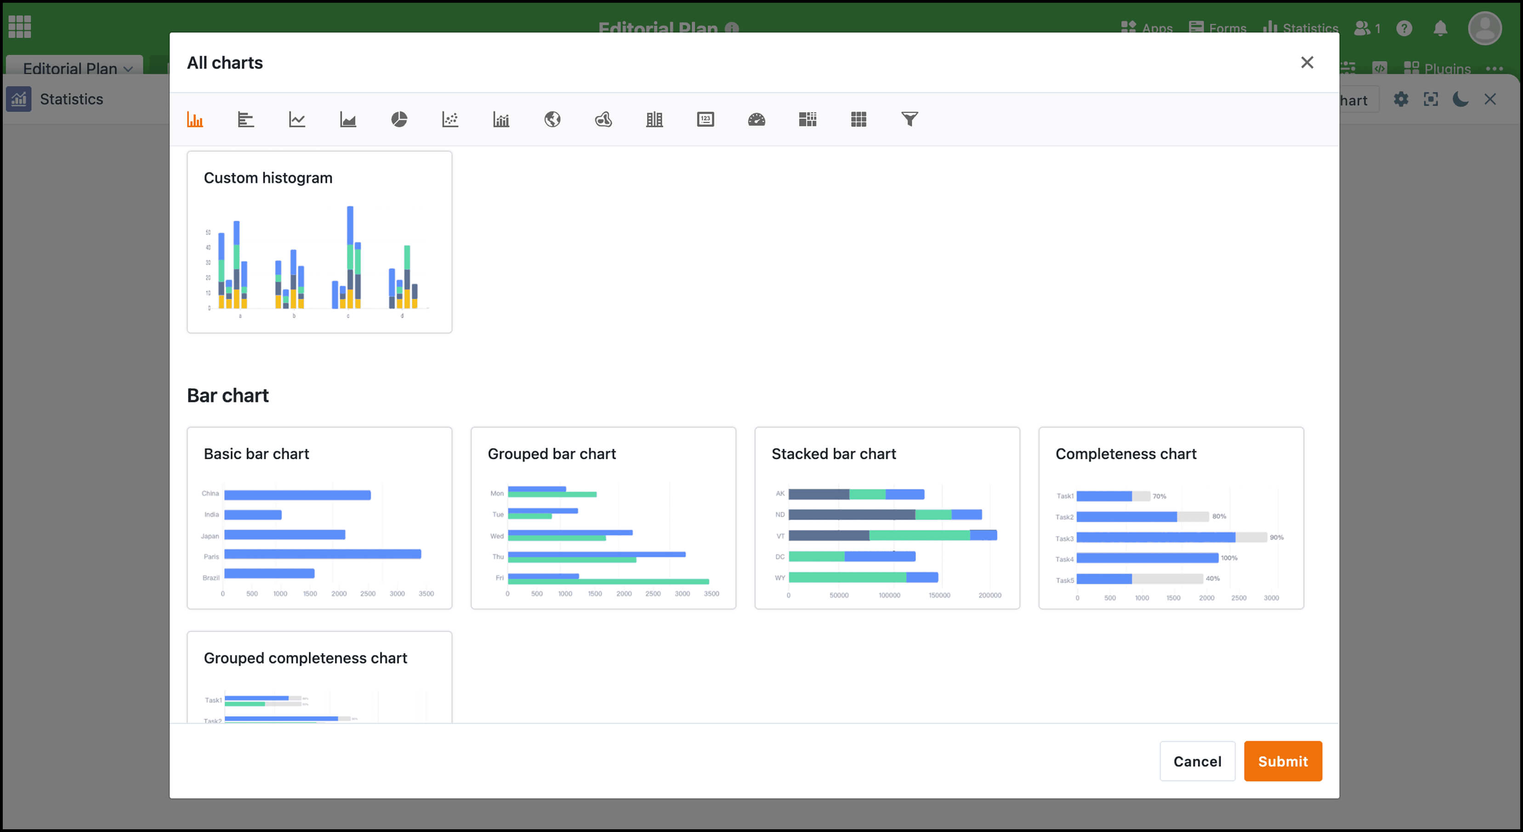Open the scatter chart category
Image resolution: width=1523 pixels, height=832 pixels.
pyautogui.click(x=450, y=119)
